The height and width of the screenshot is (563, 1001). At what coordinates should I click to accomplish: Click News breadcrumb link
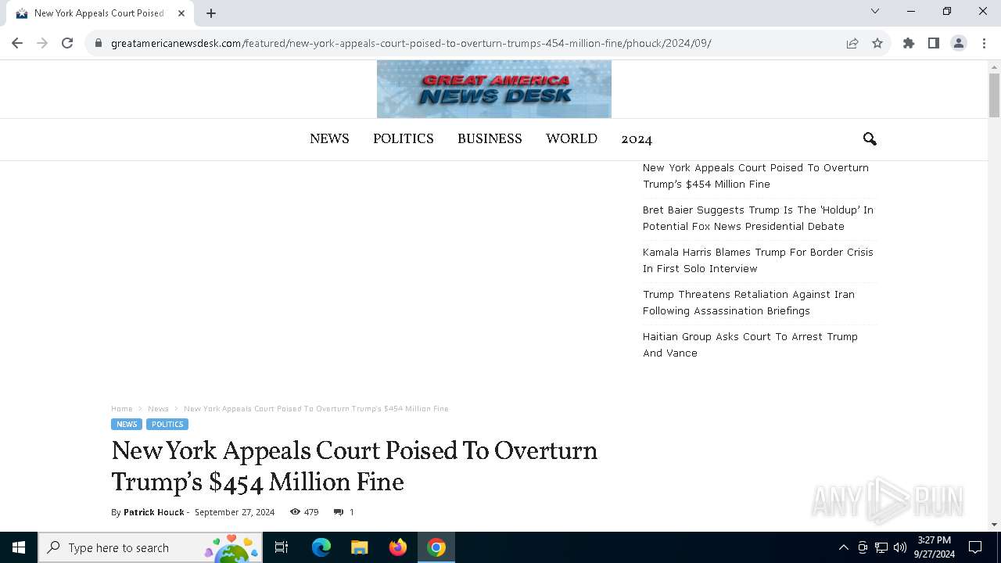[158, 409]
